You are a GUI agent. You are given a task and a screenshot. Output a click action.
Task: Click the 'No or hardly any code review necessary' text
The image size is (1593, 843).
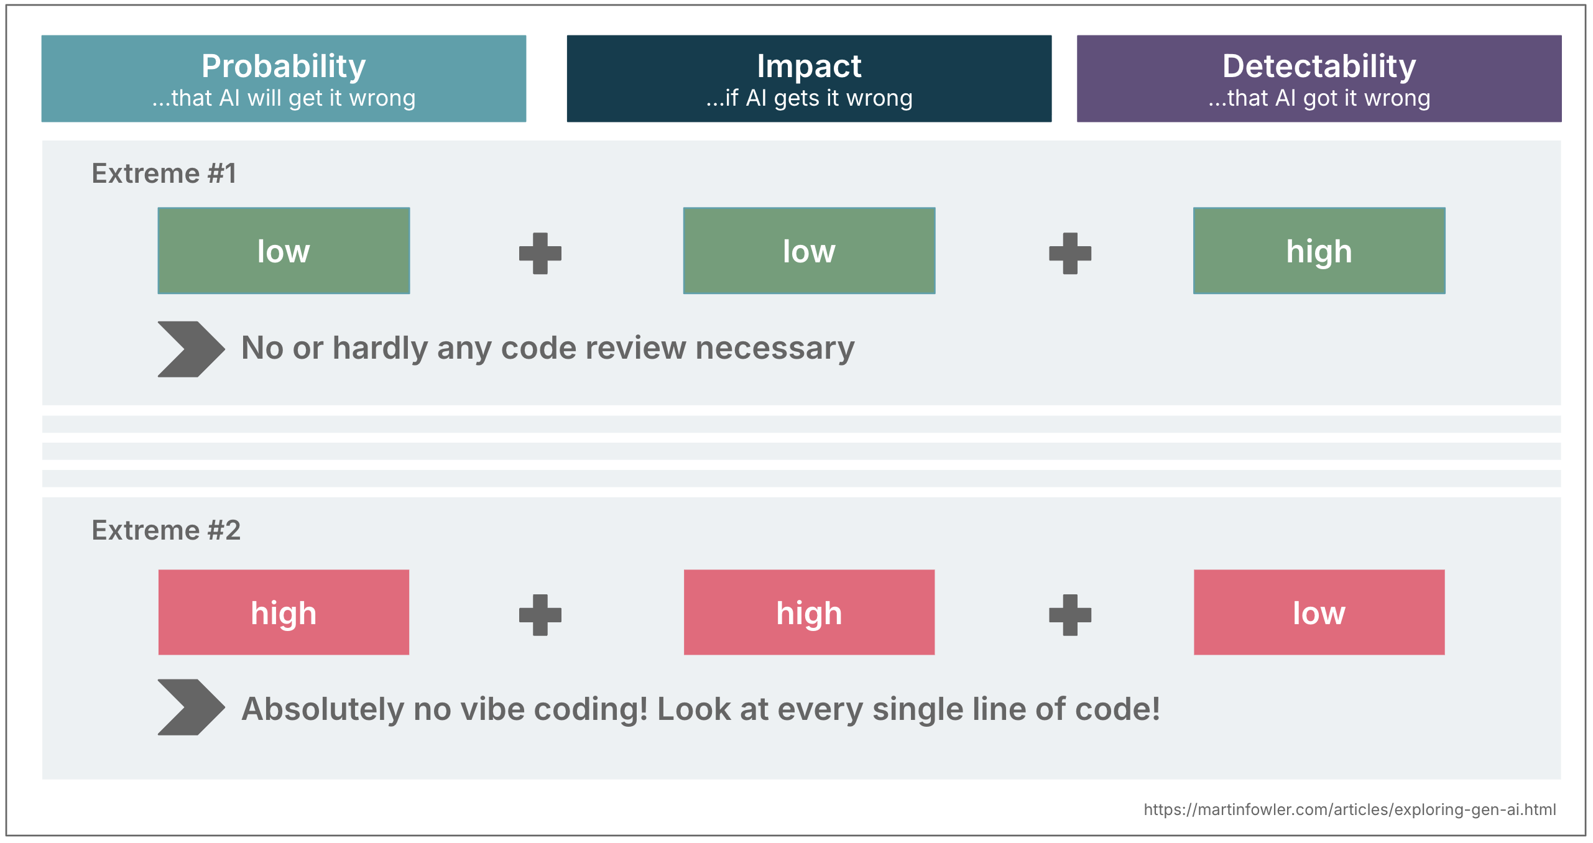click(x=548, y=348)
